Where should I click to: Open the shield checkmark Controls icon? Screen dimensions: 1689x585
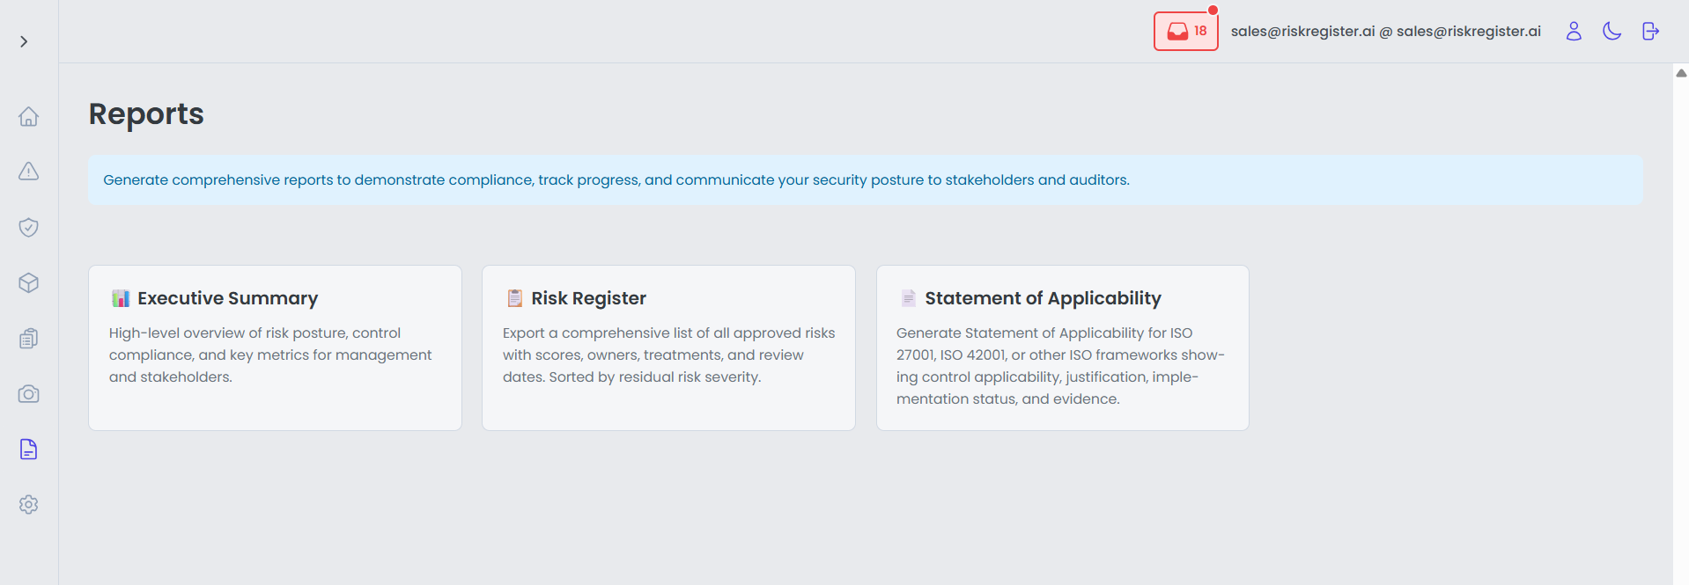[29, 227]
